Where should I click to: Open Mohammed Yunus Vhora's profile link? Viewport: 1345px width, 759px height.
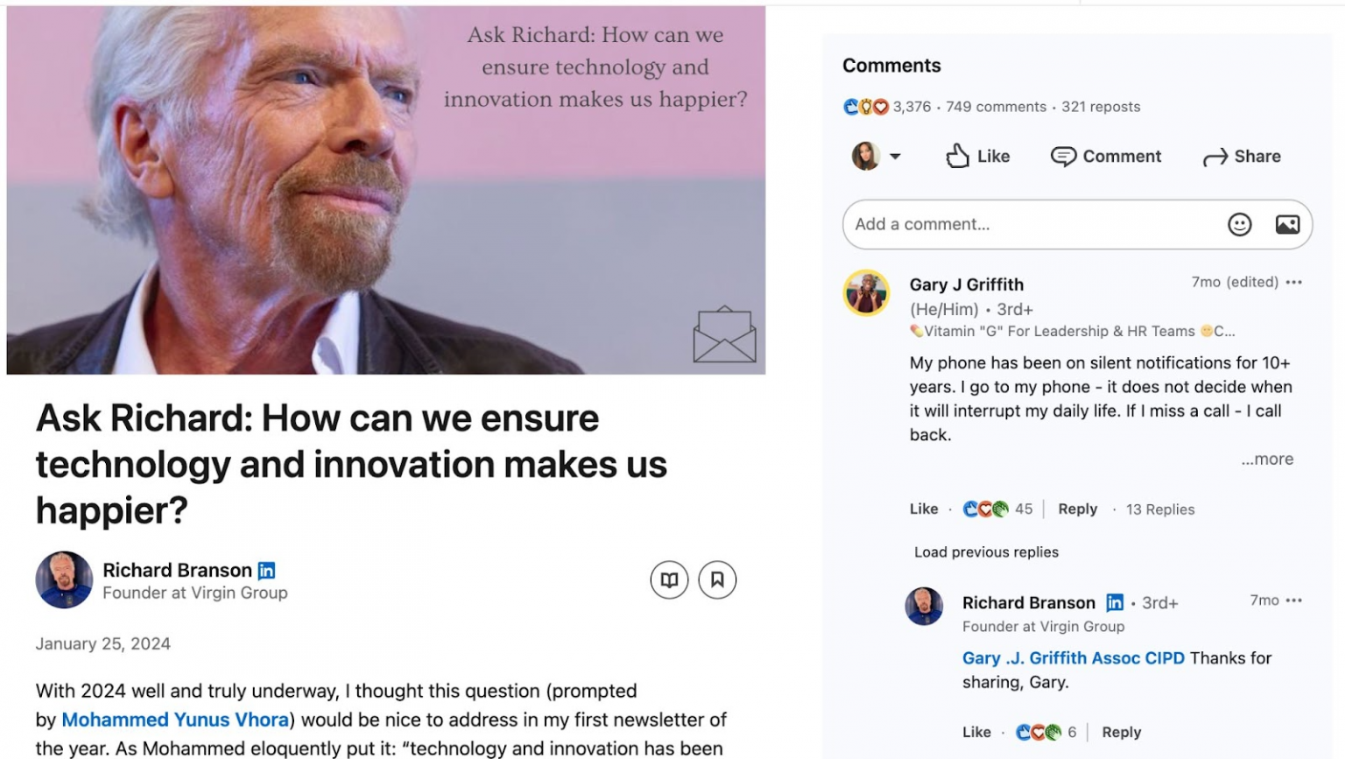point(174,719)
